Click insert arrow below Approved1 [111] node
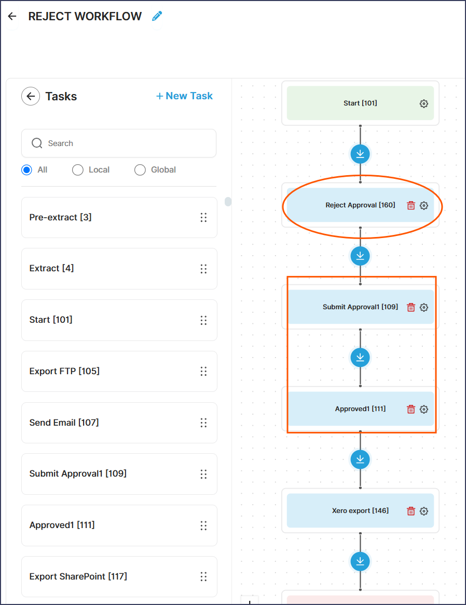This screenshot has width=466, height=605. point(360,459)
